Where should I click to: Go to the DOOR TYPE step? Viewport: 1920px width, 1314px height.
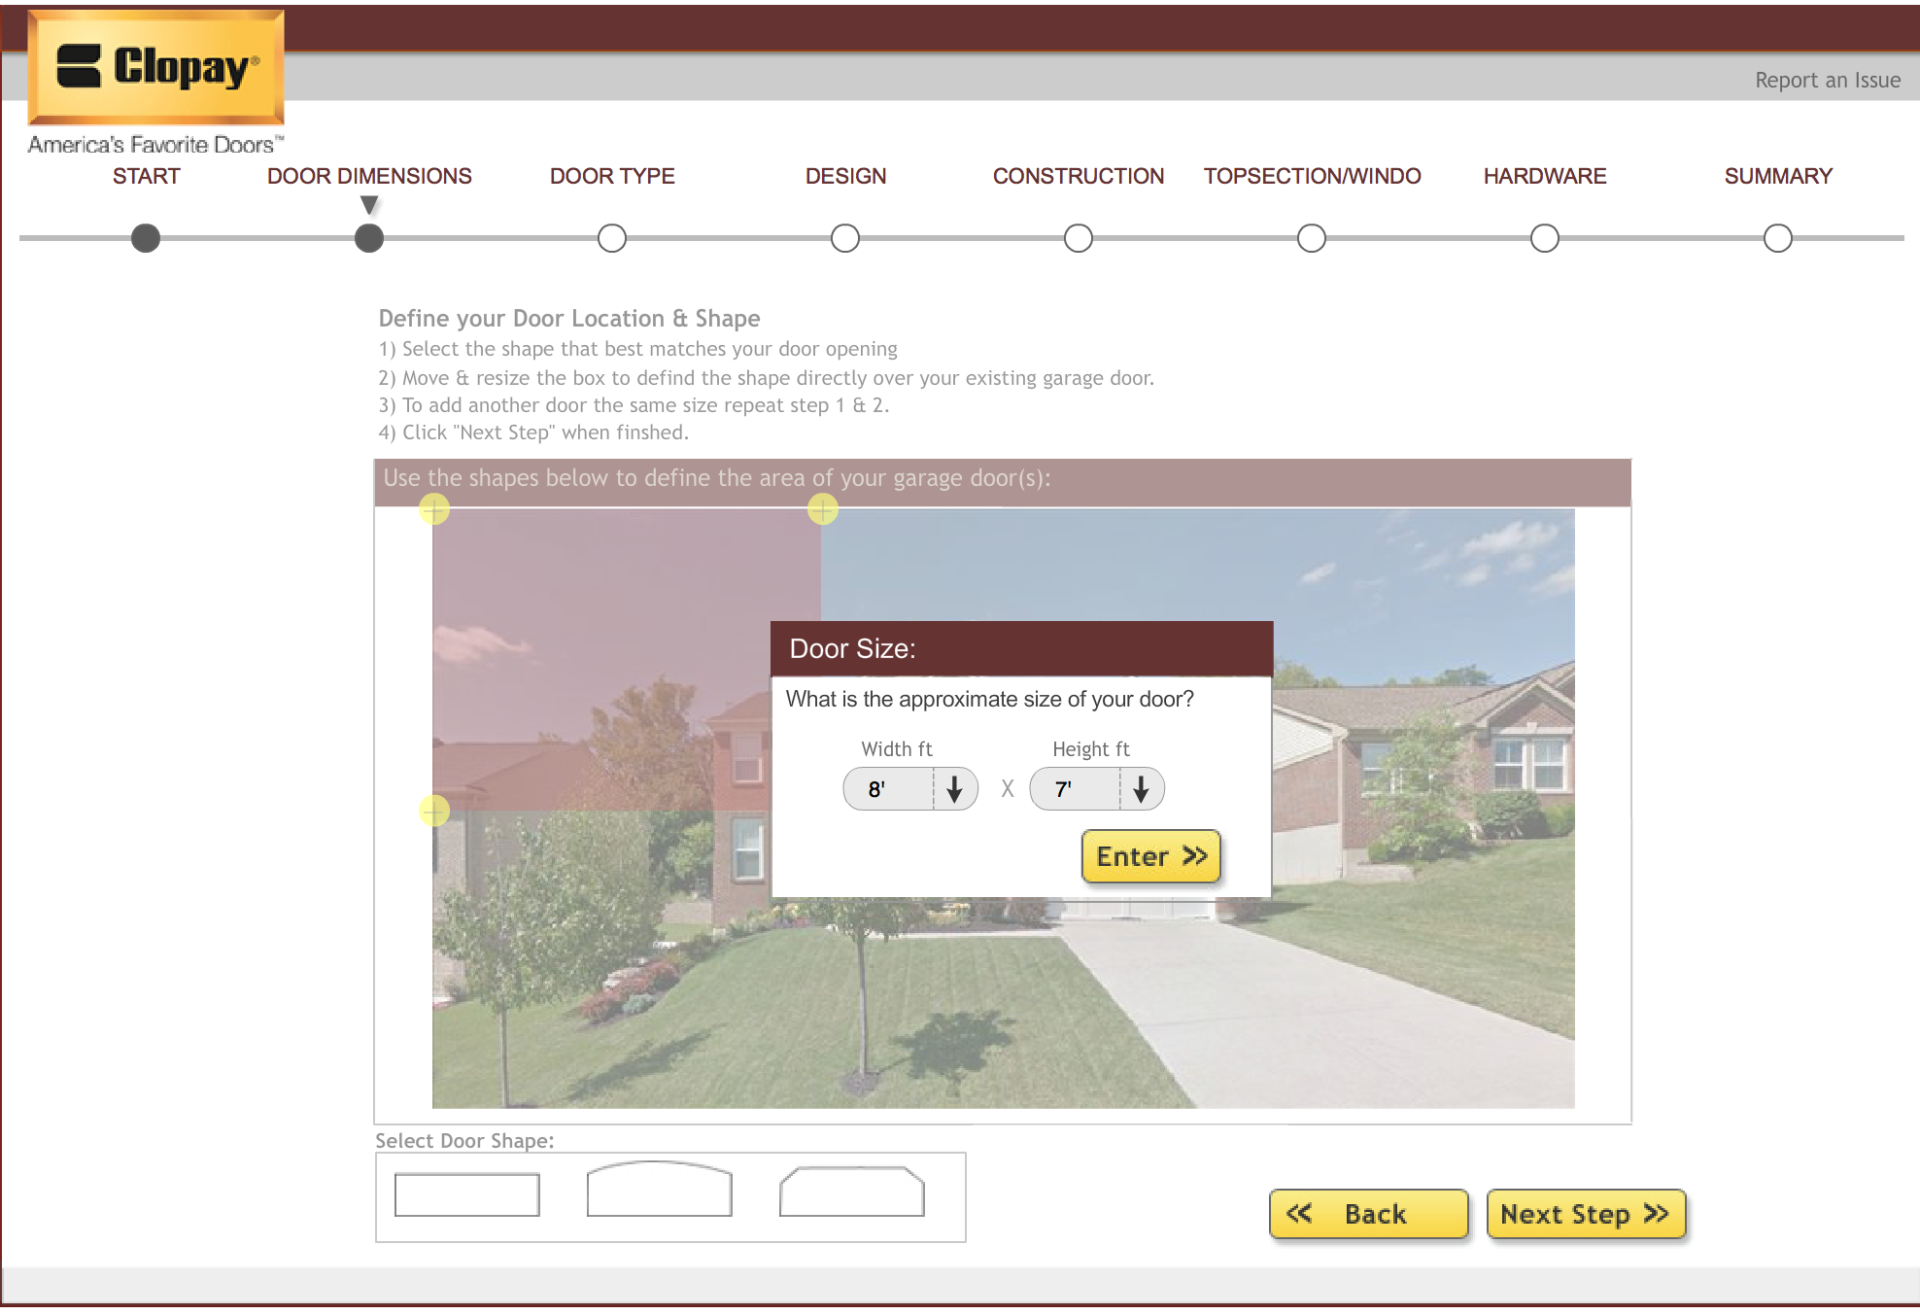pos(612,176)
